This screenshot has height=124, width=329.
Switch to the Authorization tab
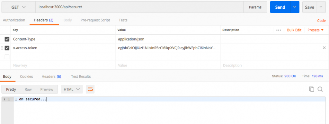pos(14,20)
